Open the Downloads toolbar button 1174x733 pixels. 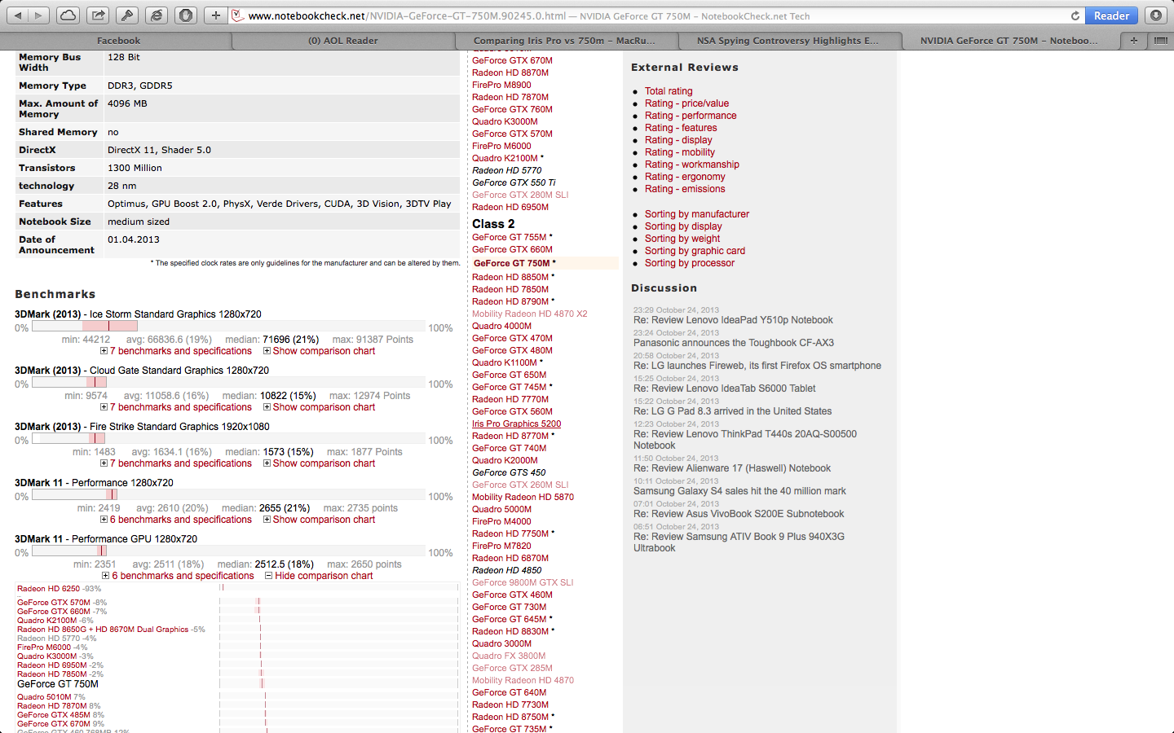1155,15
